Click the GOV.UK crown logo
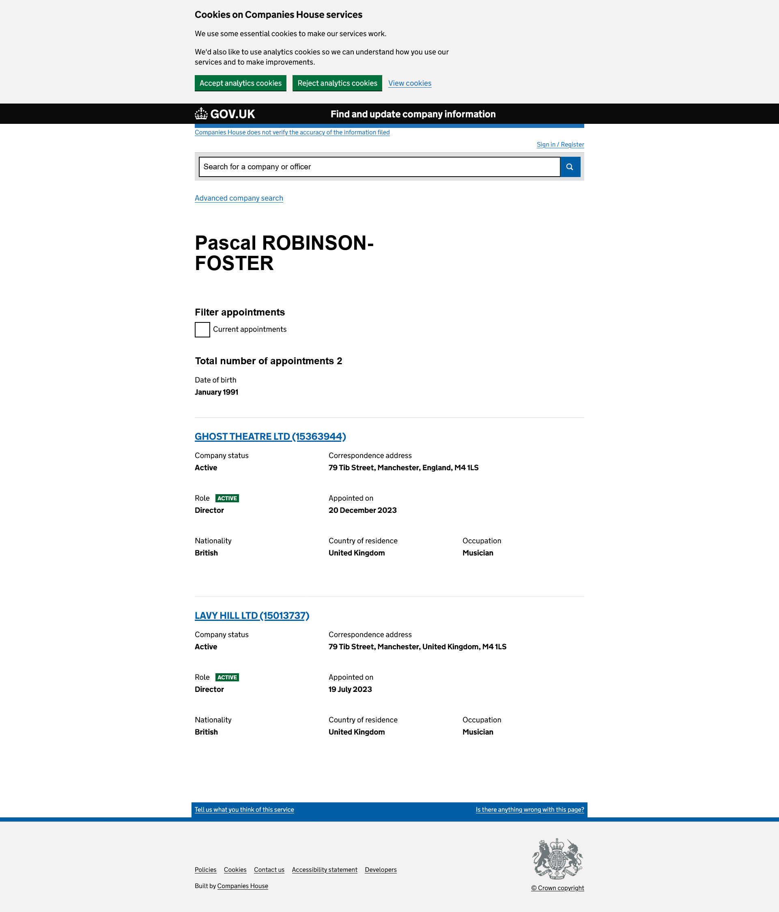The height and width of the screenshot is (912, 779). click(x=225, y=114)
